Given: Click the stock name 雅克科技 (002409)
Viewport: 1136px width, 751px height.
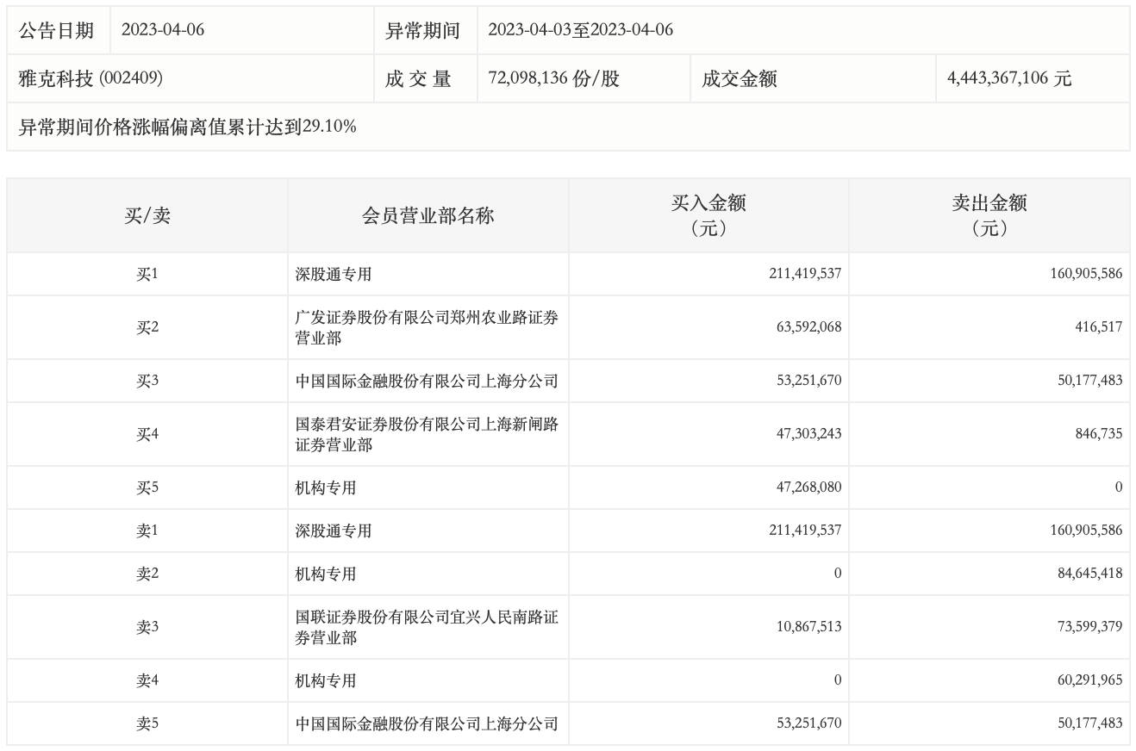Looking at the screenshot, I should pyautogui.click(x=91, y=78).
